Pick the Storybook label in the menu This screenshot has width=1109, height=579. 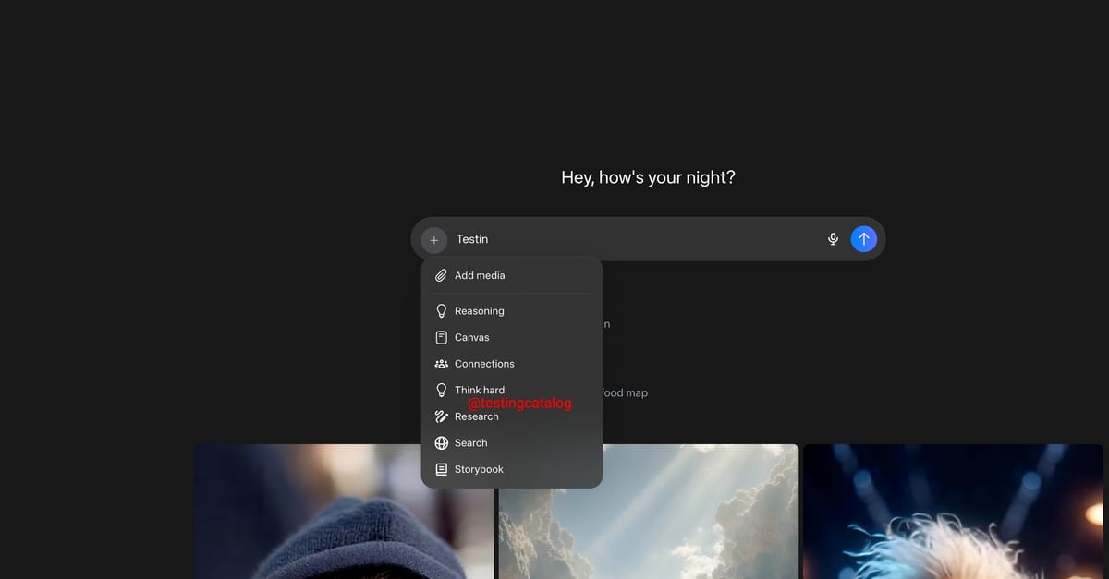(479, 469)
